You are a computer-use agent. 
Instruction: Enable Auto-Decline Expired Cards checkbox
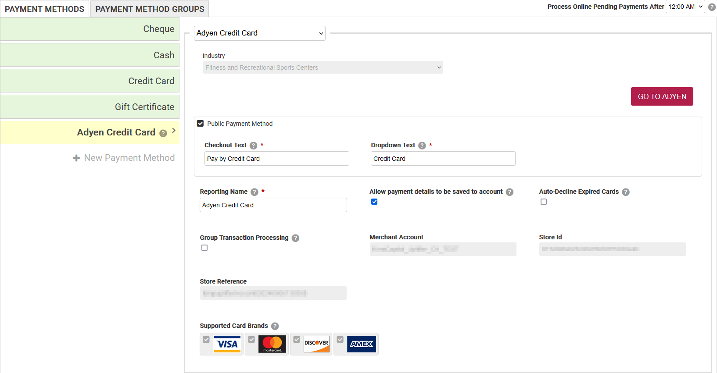coord(544,202)
